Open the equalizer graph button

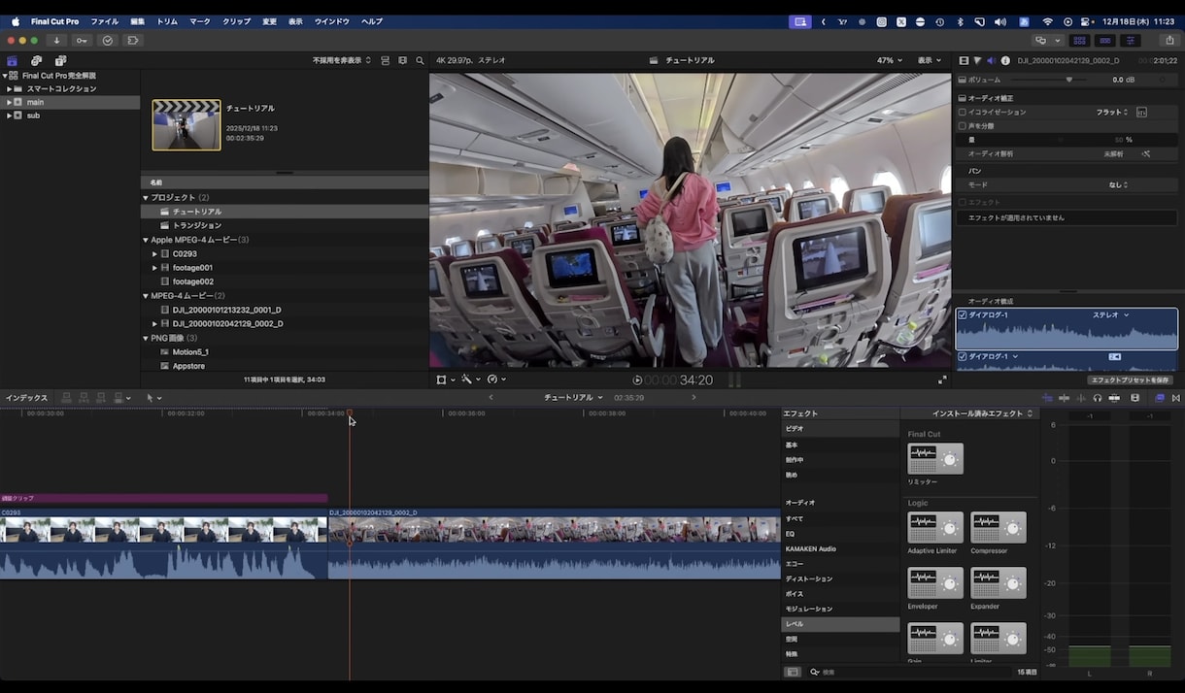(1141, 113)
